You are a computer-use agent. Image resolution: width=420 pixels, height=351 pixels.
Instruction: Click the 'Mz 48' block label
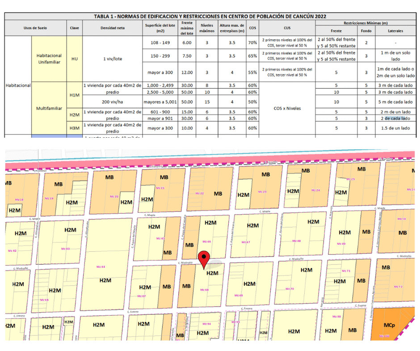tap(297, 241)
